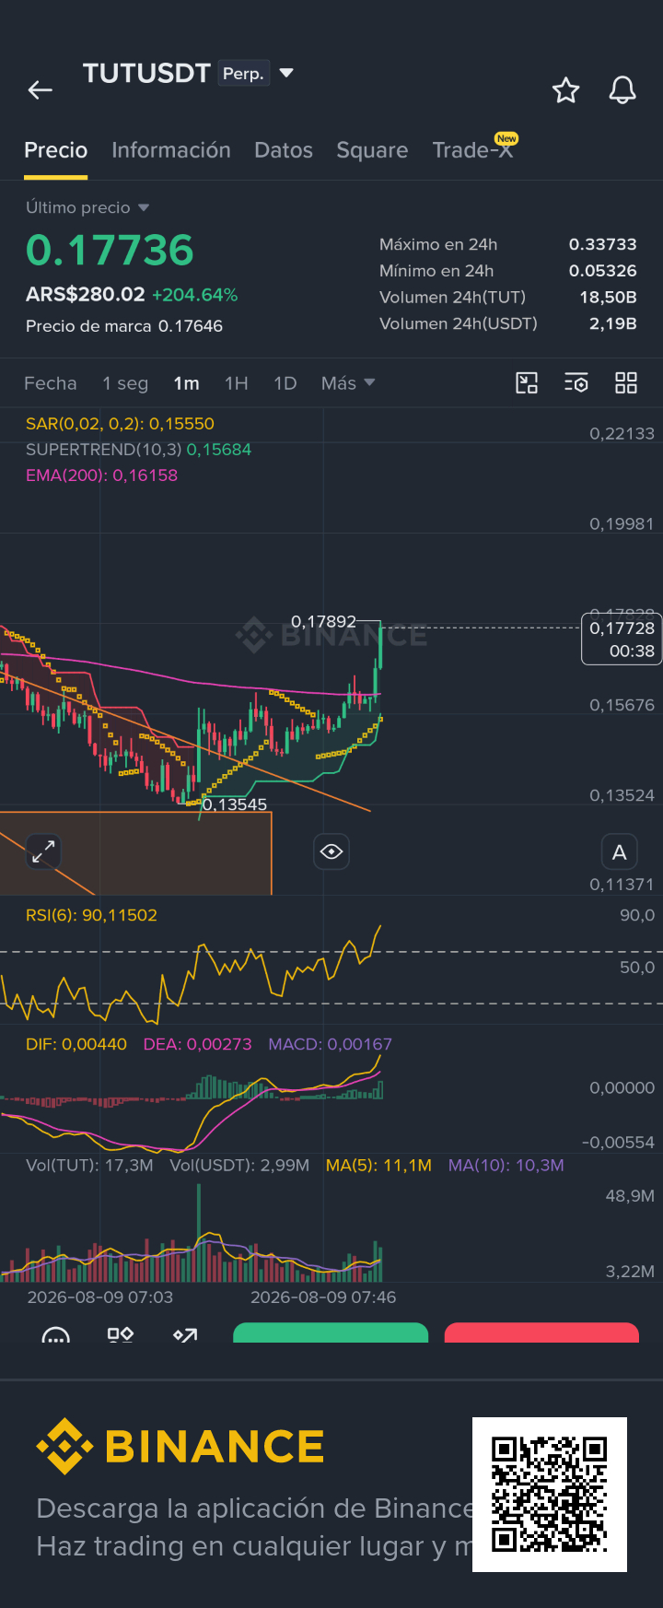Expand the TUTUSDT pair selector arrow
The height and width of the screenshot is (1608, 663).
point(286,73)
